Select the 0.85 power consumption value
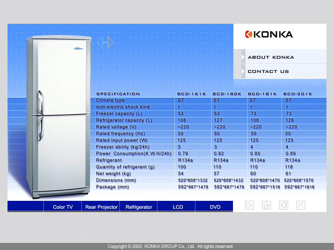Image resolution: width=334 pixels, height=250 pixels. point(255,153)
